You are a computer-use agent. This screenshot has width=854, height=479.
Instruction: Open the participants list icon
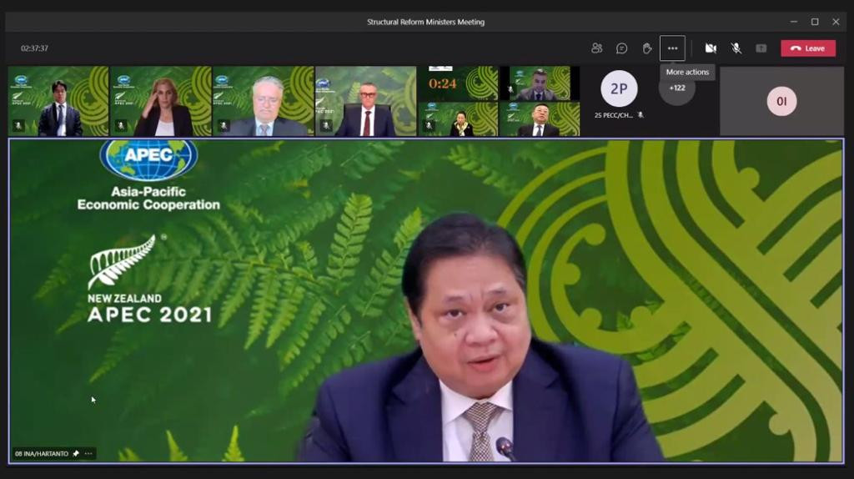coord(596,48)
